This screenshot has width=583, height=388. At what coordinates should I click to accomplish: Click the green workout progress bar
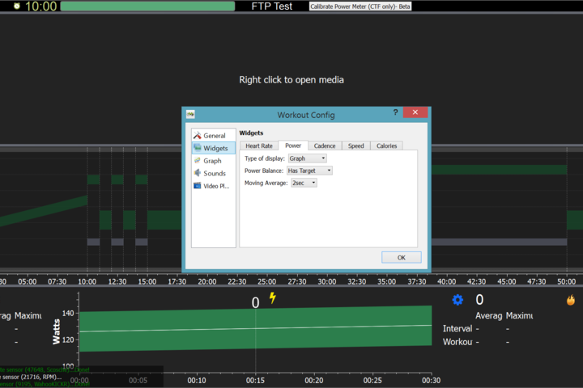(x=147, y=6)
